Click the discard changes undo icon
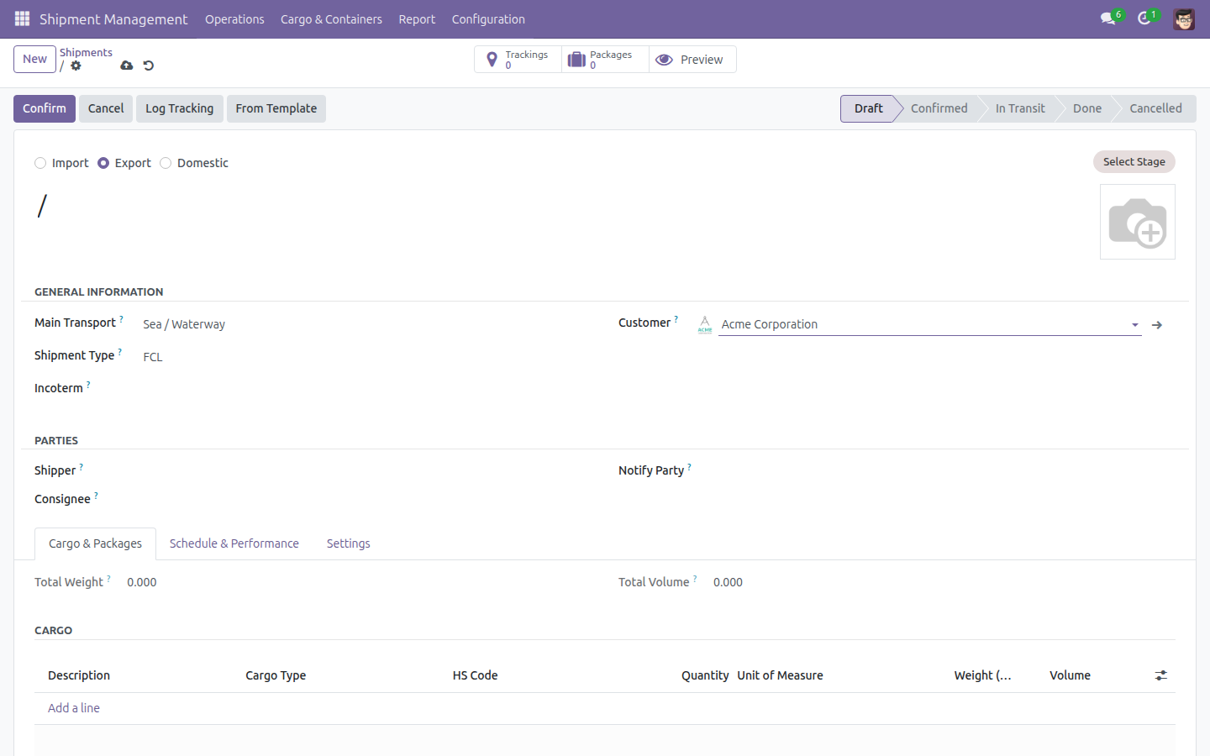This screenshot has width=1210, height=756. 149,66
